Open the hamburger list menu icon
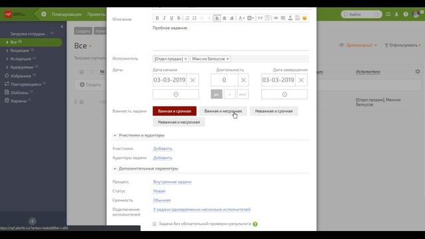The width and height of the screenshot is (425, 239). click(x=388, y=14)
